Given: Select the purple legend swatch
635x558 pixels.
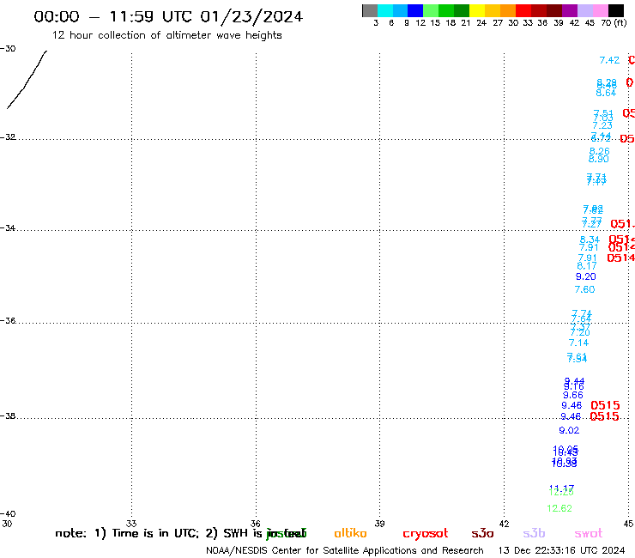Looking at the screenshot, I should (570, 10).
